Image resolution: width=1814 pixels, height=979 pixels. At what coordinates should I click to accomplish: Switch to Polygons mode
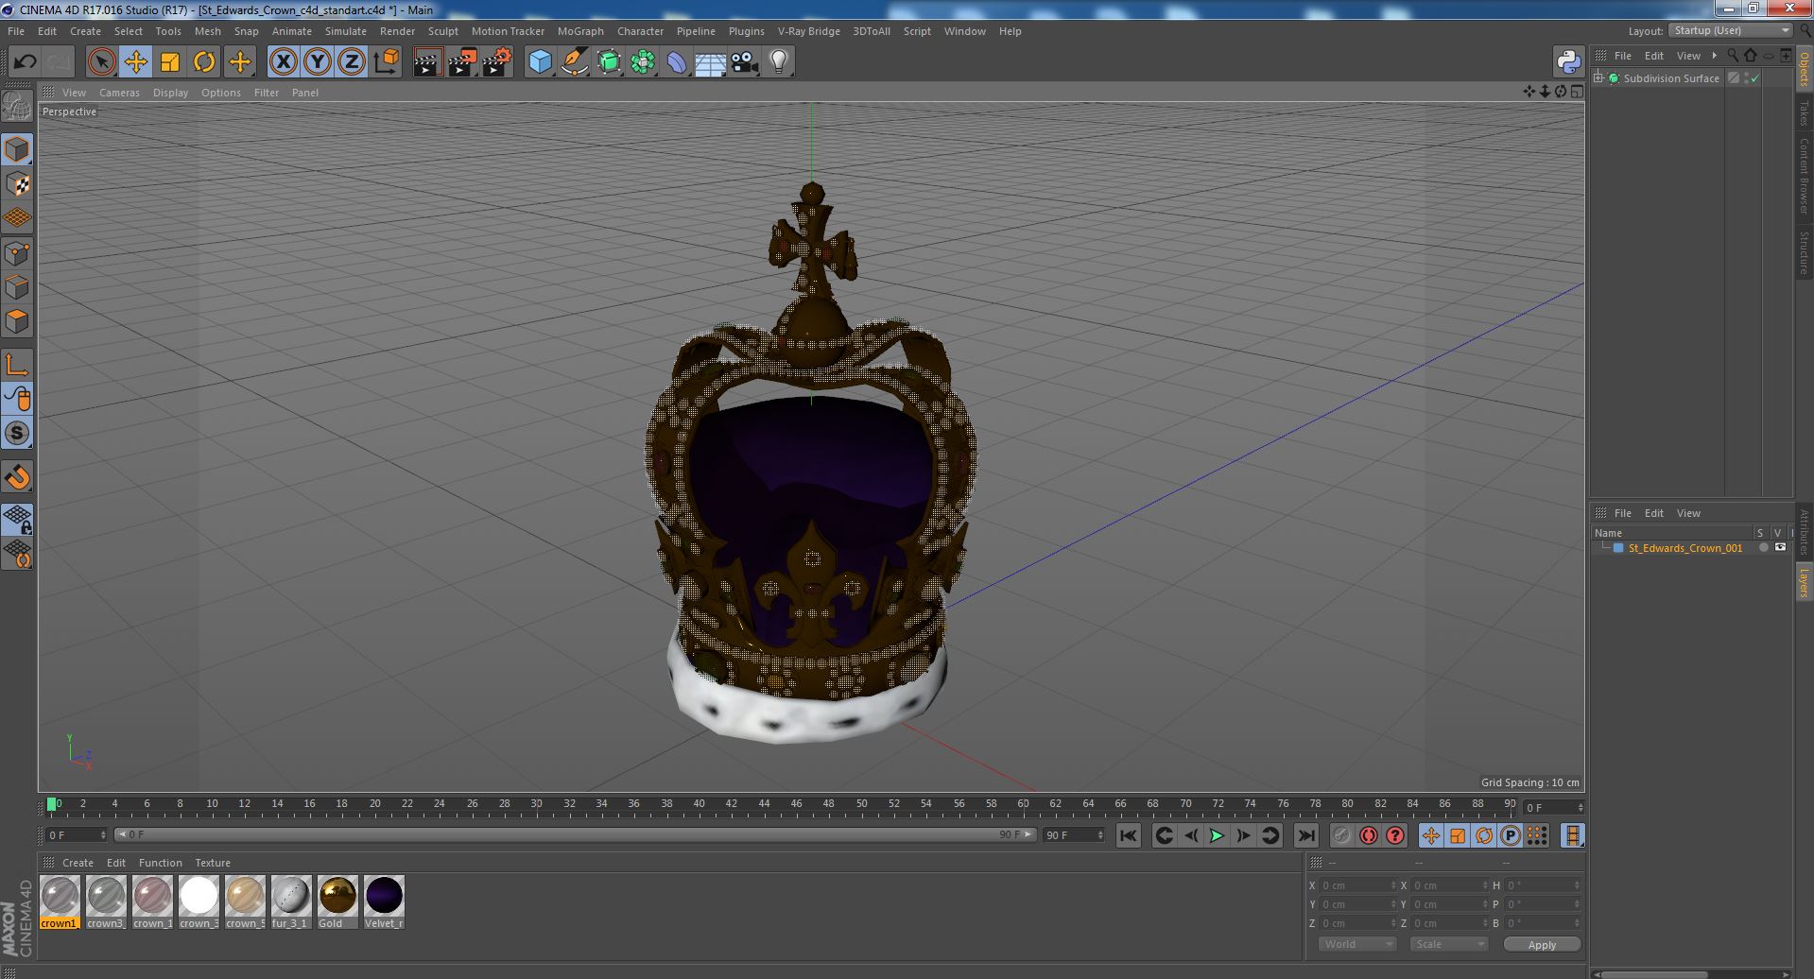(18, 321)
